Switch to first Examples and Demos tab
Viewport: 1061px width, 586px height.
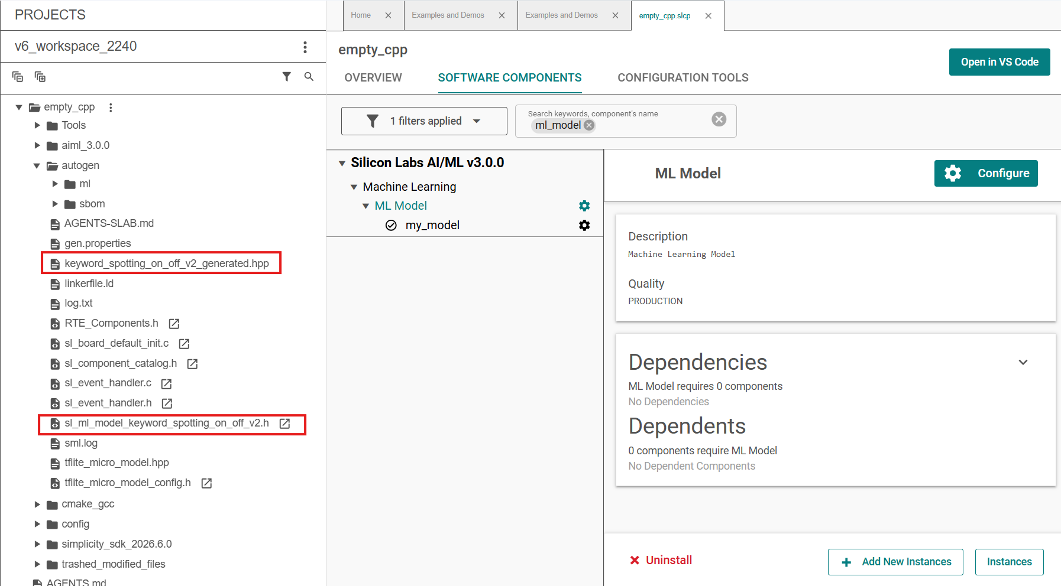pos(448,15)
